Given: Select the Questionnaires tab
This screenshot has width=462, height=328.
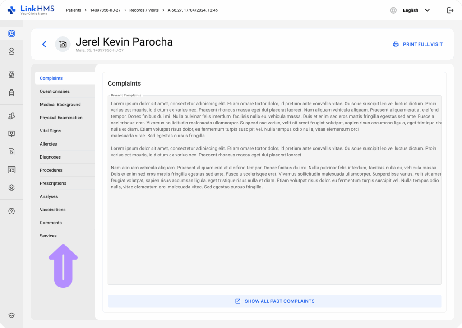Looking at the screenshot, I should tap(55, 91).
